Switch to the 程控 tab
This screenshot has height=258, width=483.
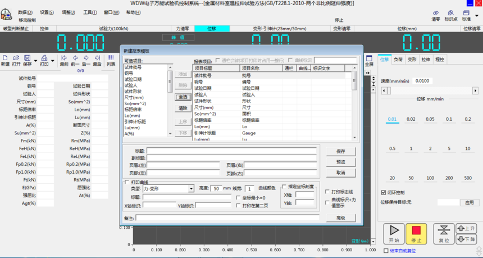(440, 60)
